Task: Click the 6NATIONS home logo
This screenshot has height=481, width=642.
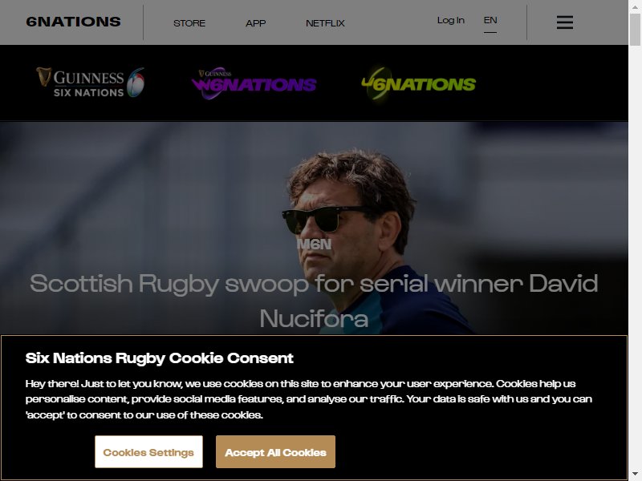Action: tap(73, 22)
